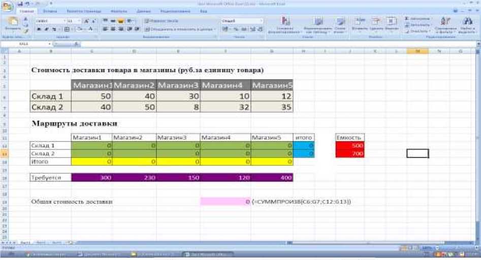
Task: Click the decrease indent icon
Action: [130, 29]
